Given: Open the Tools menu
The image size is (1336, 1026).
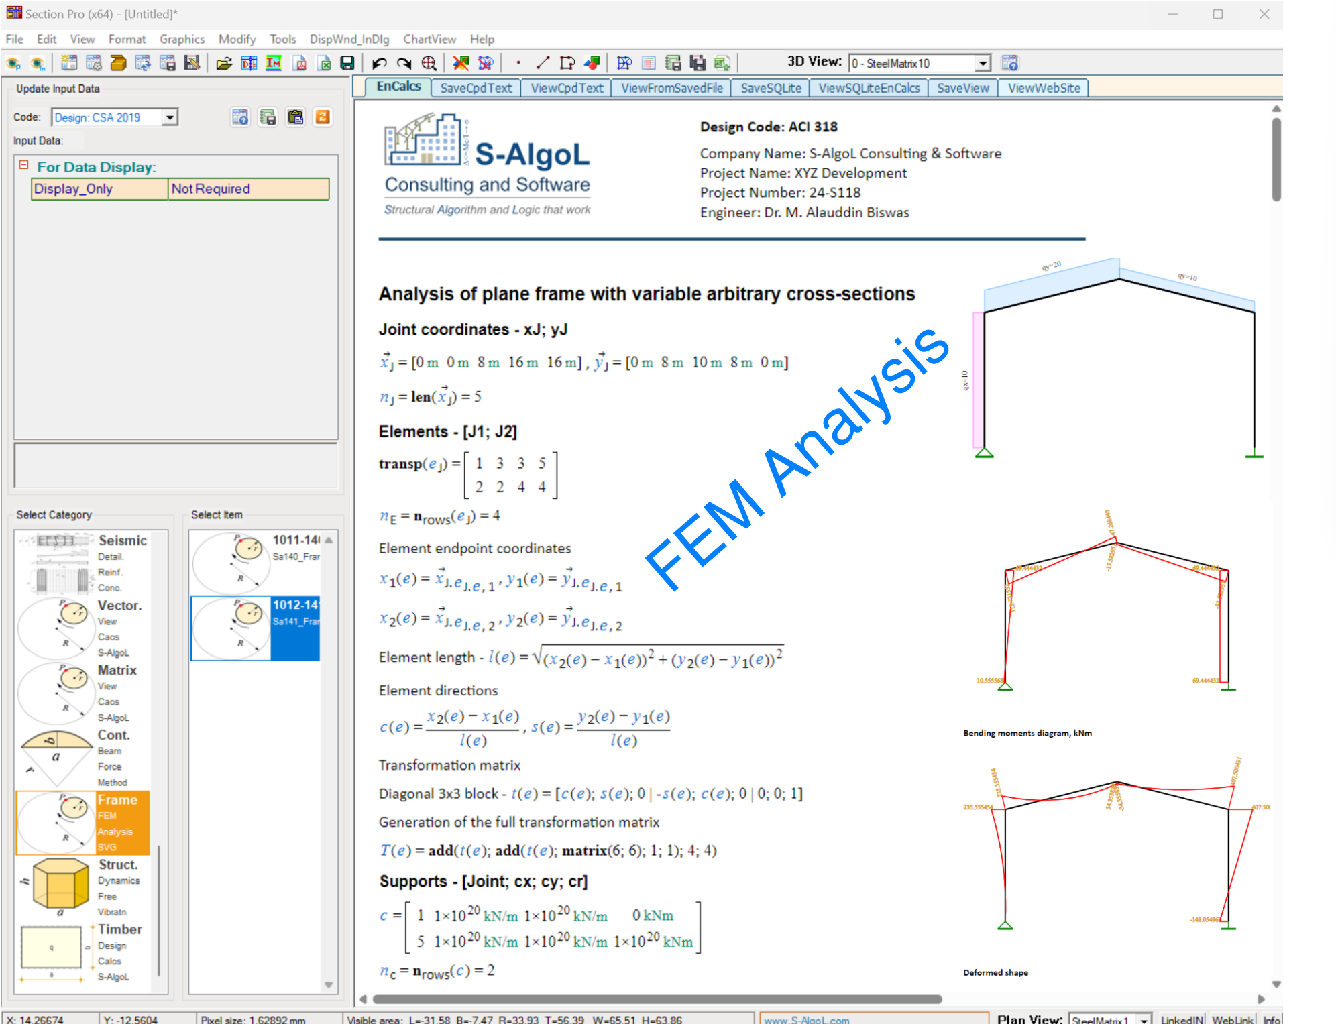Looking at the screenshot, I should click(282, 39).
